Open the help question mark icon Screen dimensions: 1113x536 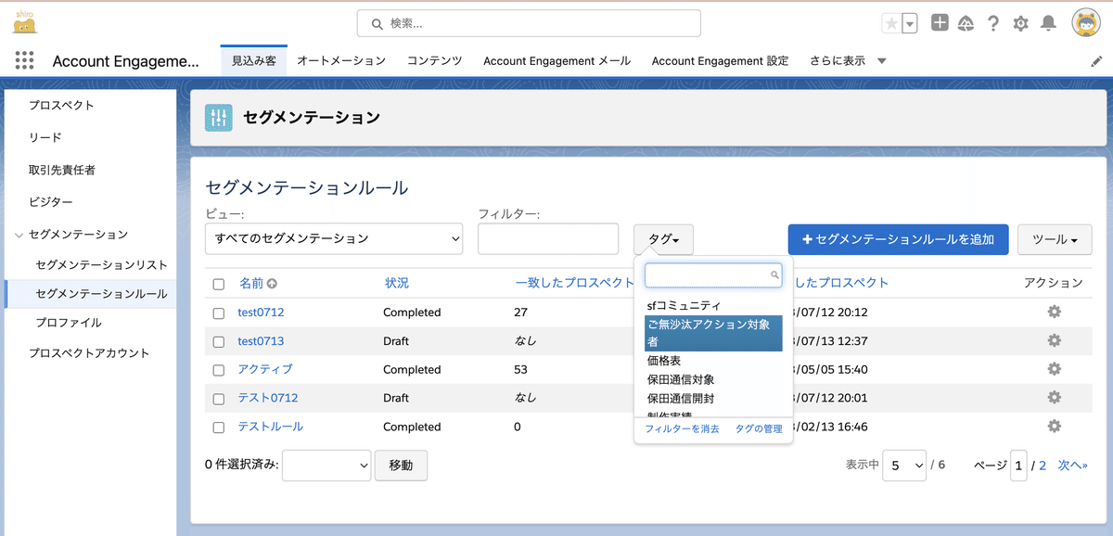pyautogui.click(x=993, y=24)
